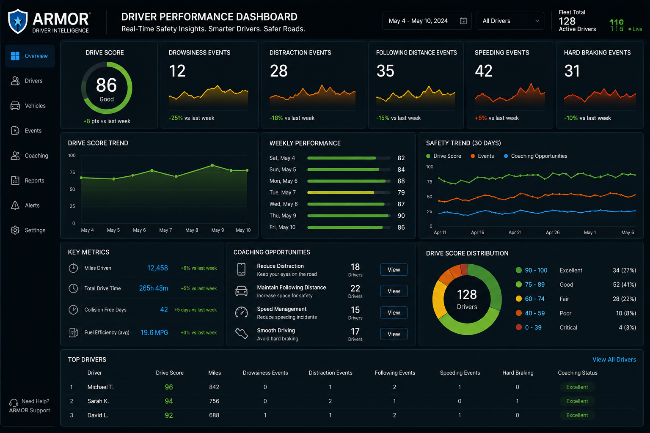Click the 128 Drivers donut chart
Image resolution: width=650 pixels, height=433 pixels.
click(x=467, y=299)
